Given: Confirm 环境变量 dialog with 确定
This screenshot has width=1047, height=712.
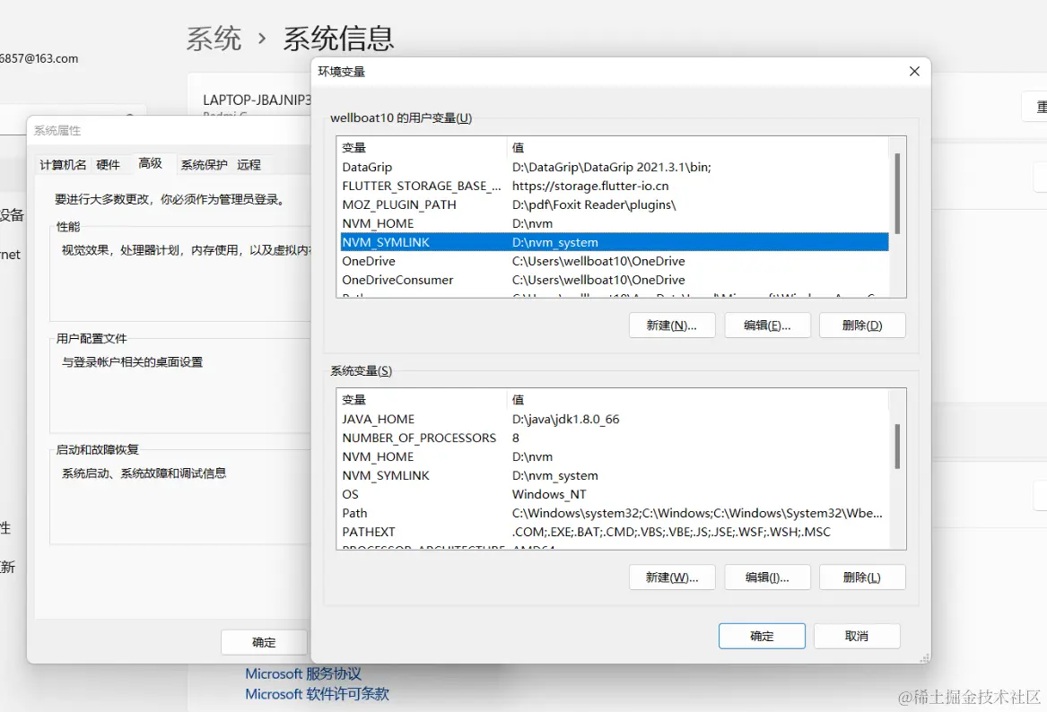Looking at the screenshot, I should click(762, 636).
